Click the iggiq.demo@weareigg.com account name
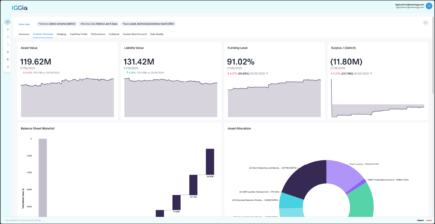 [410, 4]
